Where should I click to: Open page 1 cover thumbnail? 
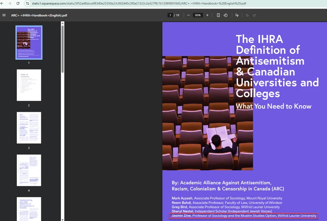pos(29,43)
